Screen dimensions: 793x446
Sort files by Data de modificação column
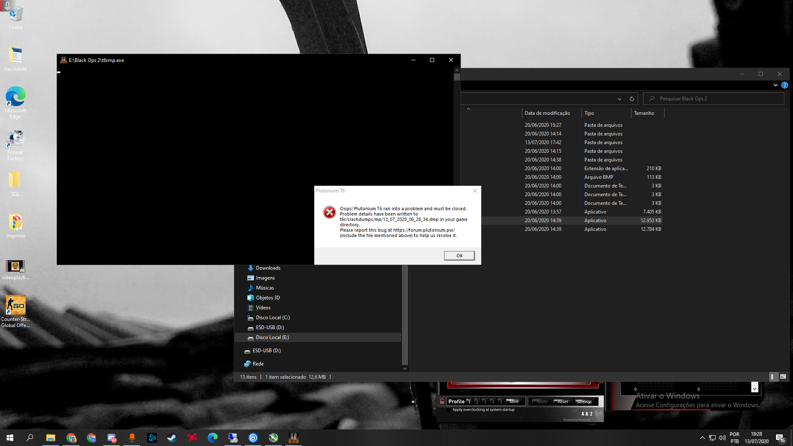547,113
